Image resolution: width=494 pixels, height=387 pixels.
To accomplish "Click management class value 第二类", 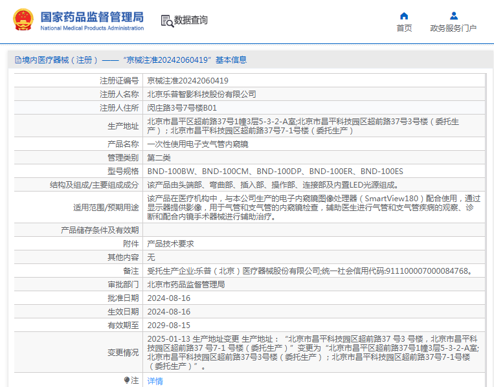I will point(159,157).
